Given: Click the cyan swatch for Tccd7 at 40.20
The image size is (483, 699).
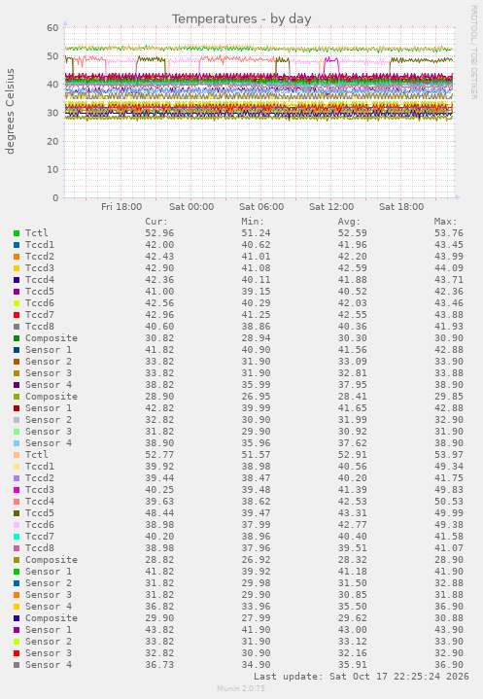Looking at the screenshot, I should point(17,537).
